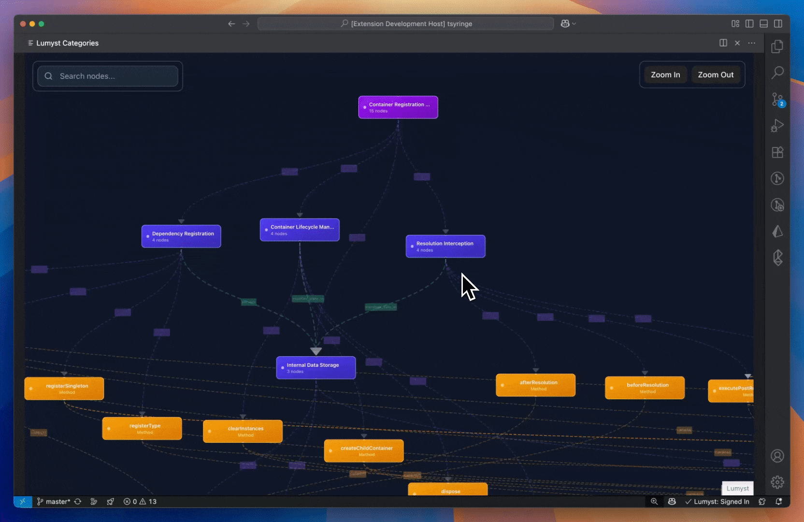The height and width of the screenshot is (522, 804).
Task: Open Copilot status in status bar
Action: [672, 502]
